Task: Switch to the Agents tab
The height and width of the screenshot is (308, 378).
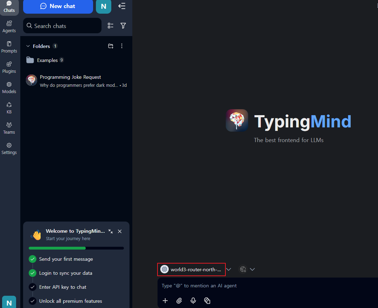Action: (9, 27)
